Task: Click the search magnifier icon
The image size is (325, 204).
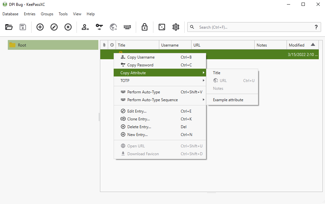Action: point(192,27)
